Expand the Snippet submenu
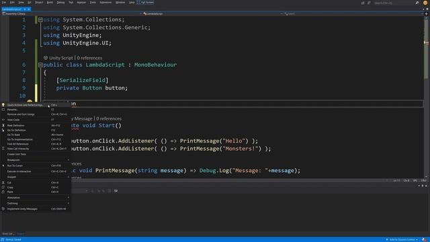The width and height of the screenshot is (430, 242). point(36,177)
